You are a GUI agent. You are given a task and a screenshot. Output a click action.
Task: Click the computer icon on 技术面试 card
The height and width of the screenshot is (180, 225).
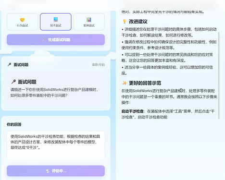pyautogui.click(x=56, y=20)
